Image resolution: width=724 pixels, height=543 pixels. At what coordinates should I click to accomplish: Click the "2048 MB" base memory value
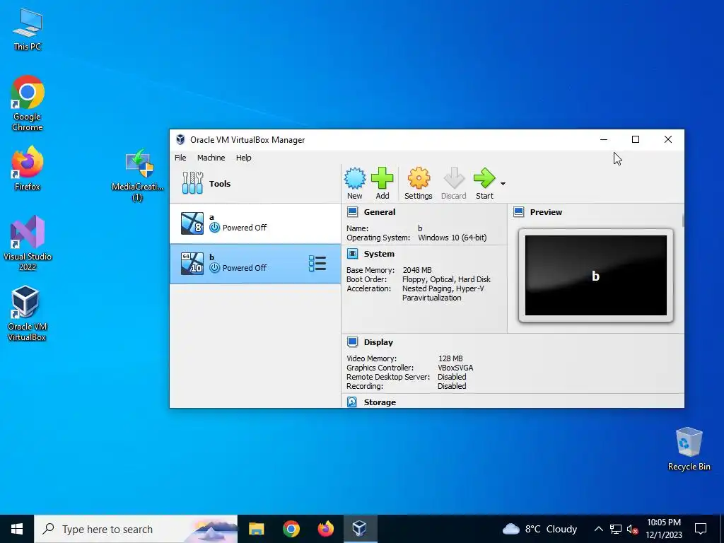tap(417, 270)
